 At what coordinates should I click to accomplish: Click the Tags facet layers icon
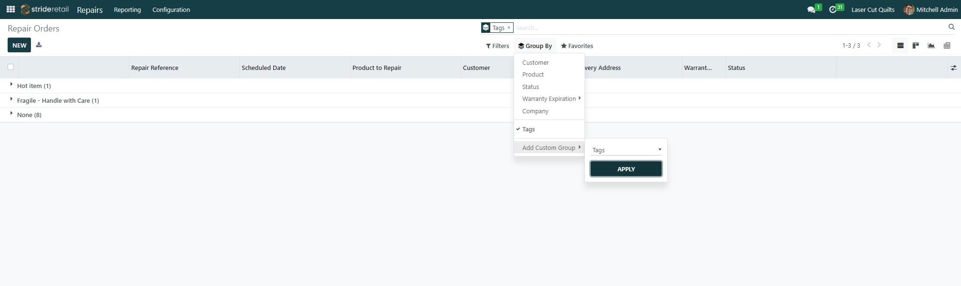(485, 28)
